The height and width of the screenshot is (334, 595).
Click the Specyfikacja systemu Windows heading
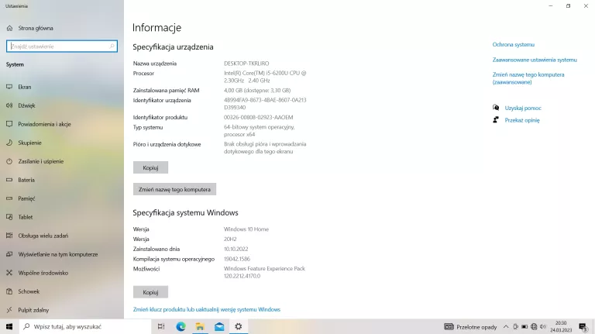[186, 212]
